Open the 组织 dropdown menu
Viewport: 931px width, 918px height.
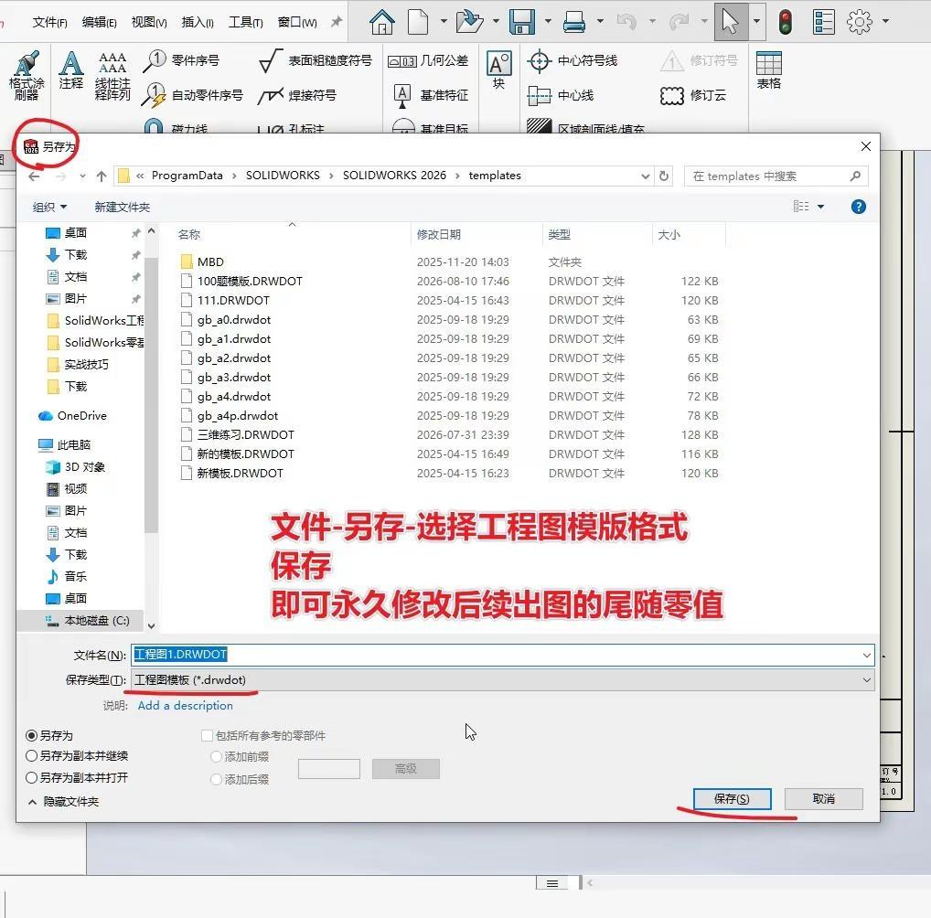click(x=50, y=208)
